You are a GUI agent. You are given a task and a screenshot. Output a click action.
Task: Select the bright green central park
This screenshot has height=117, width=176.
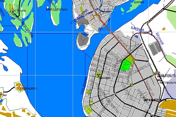coord(126,65)
